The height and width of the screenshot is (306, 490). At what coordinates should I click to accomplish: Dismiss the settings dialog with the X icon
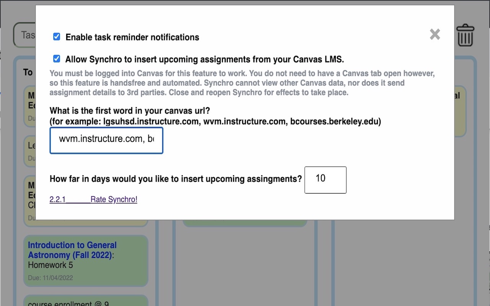pyautogui.click(x=435, y=34)
